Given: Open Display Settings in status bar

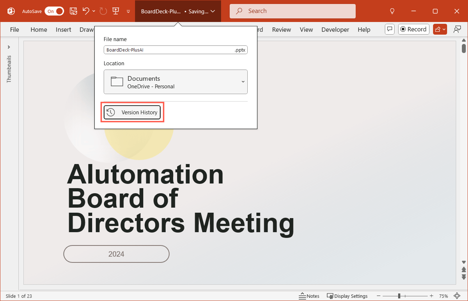Looking at the screenshot, I should [x=347, y=296].
